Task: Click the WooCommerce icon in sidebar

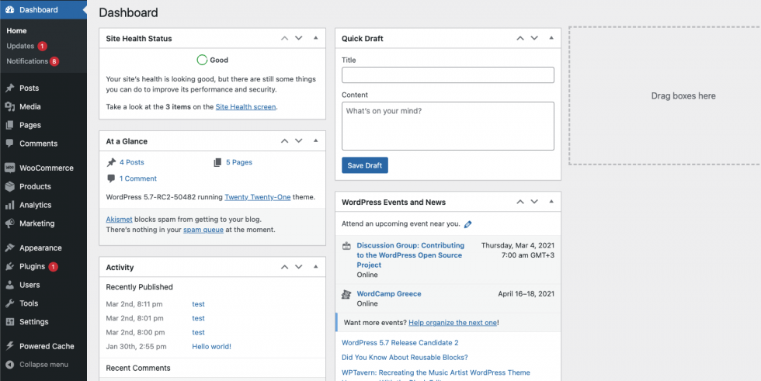Action: click(x=10, y=168)
